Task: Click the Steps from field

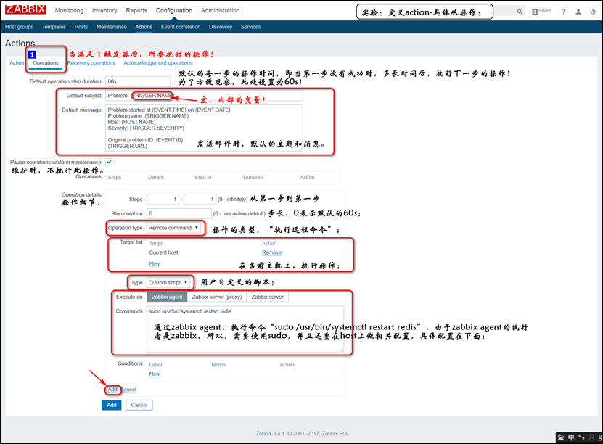Action: [x=163, y=199]
